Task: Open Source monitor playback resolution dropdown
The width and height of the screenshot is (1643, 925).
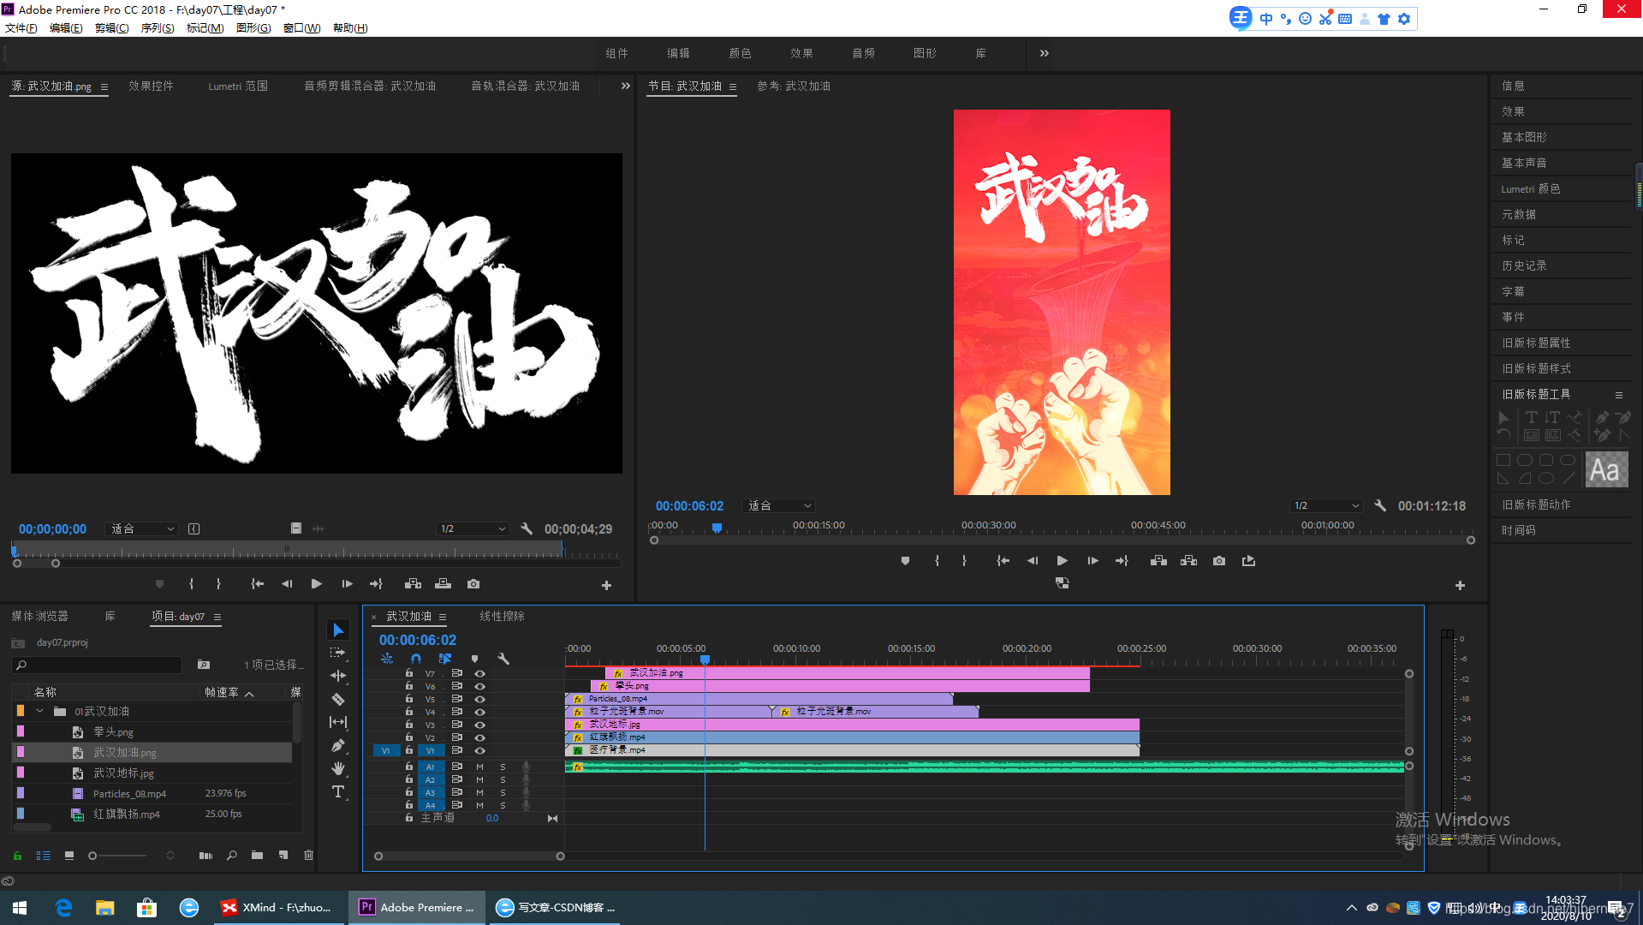Action: [x=473, y=528]
